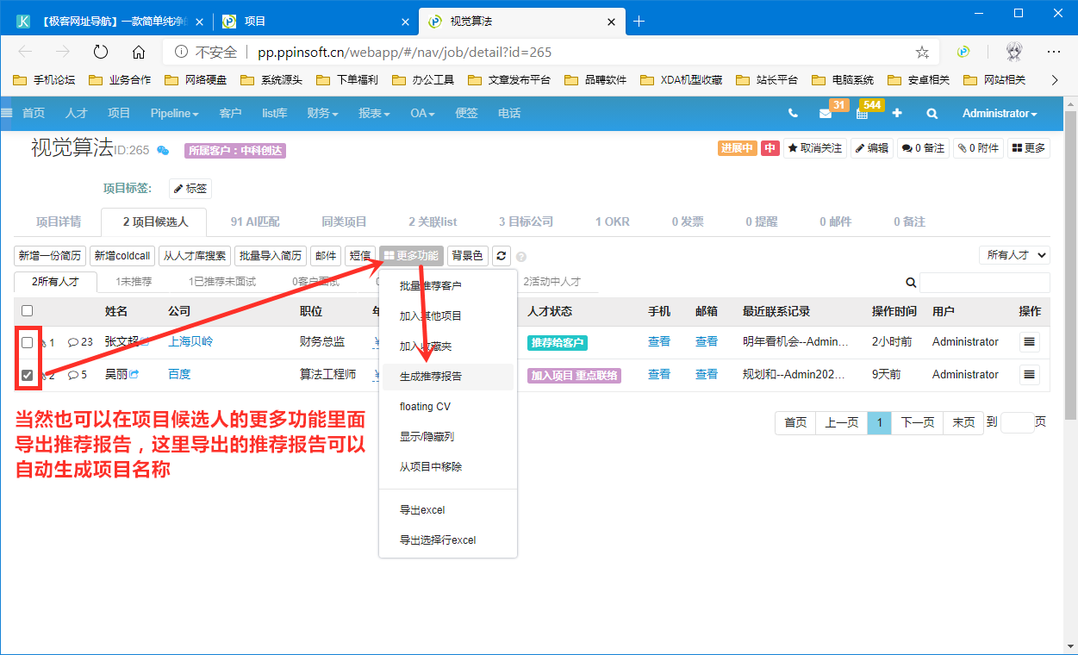Uncheck the selected 吴丽 row checkbox

pyautogui.click(x=27, y=374)
